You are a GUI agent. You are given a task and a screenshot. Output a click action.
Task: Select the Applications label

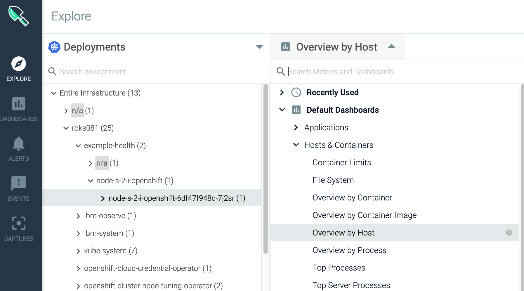326,128
